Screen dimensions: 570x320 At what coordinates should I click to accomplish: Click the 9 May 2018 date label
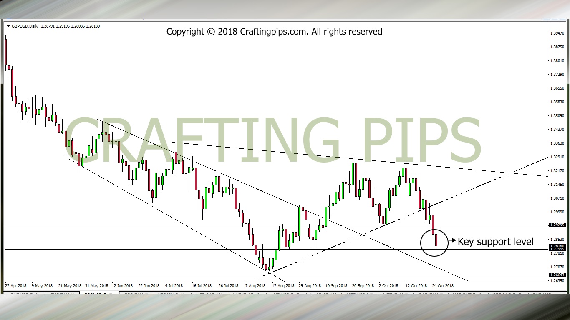(x=42, y=286)
